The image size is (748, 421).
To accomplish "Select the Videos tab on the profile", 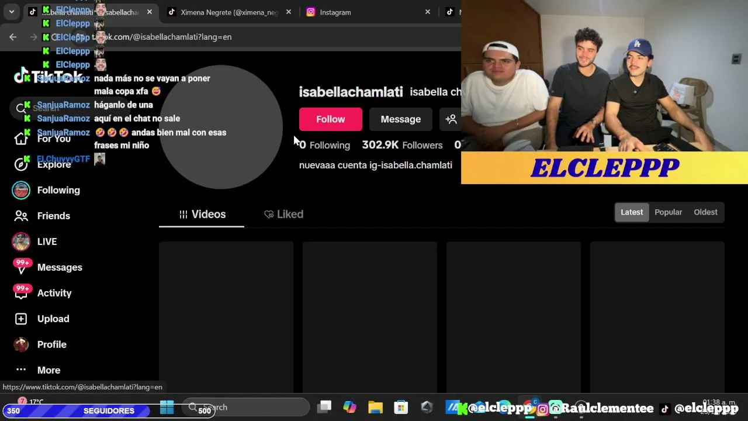I will coord(202,214).
